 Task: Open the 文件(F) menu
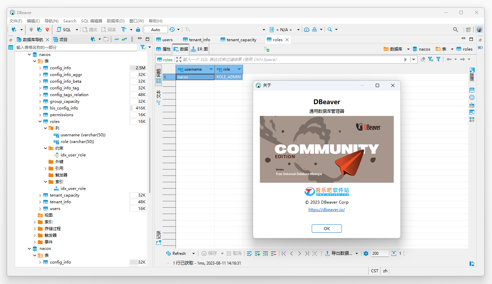(15, 21)
